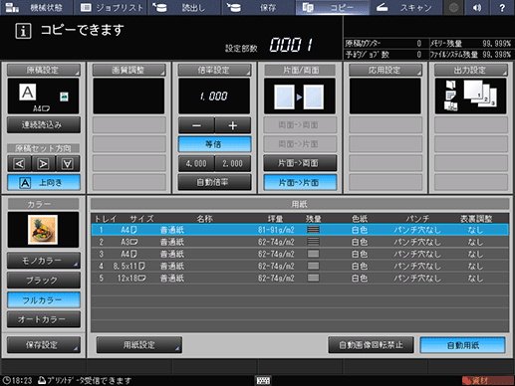
Task: Increase zoom with the plus button
Action: click(x=233, y=125)
